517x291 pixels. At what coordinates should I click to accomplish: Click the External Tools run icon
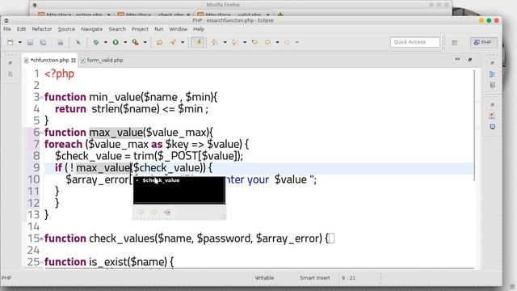tap(135, 42)
